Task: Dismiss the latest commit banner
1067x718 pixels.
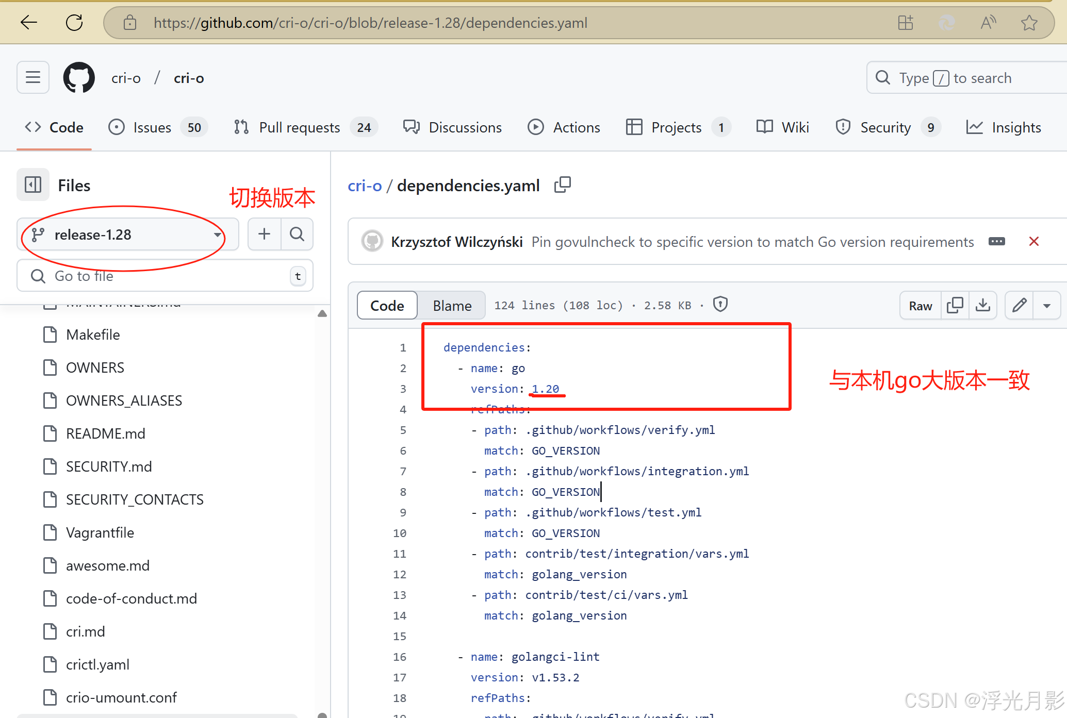Action: pos(1033,241)
